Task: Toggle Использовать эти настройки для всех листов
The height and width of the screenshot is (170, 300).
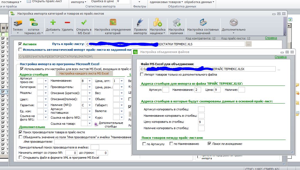Action: click(22, 69)
